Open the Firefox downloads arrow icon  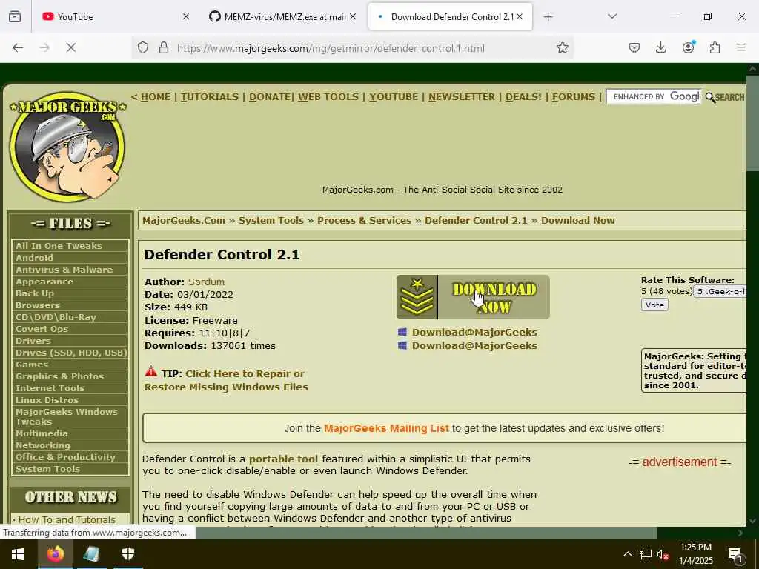[x=660, y=47]
